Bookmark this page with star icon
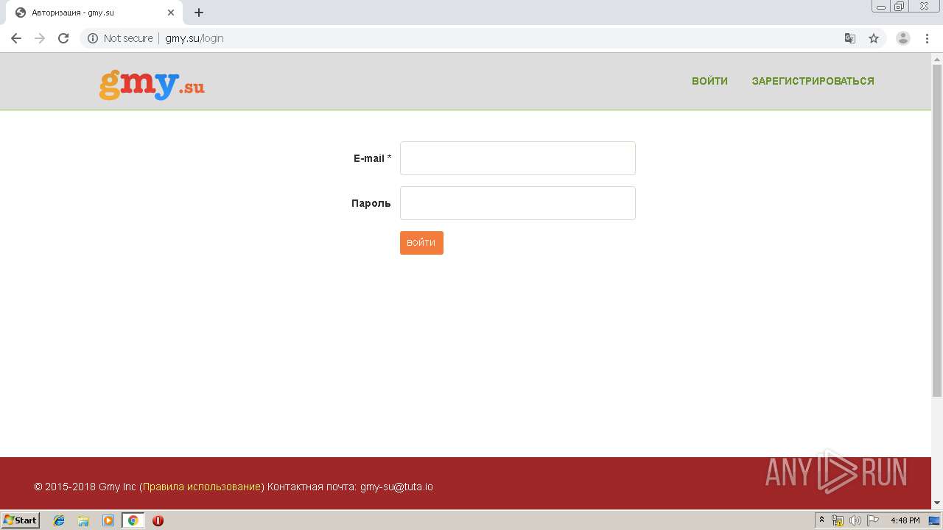 tap(874, 38)
